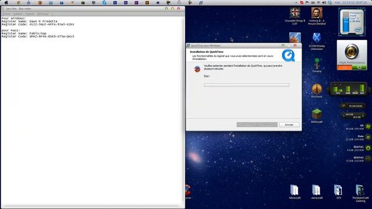Click the CPU meter bars gadget

349,89
